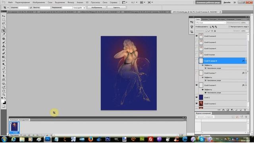Select the Rectangular Marquee tool
The width and height of the screenshot is (254, 143).
pos(4,20)
